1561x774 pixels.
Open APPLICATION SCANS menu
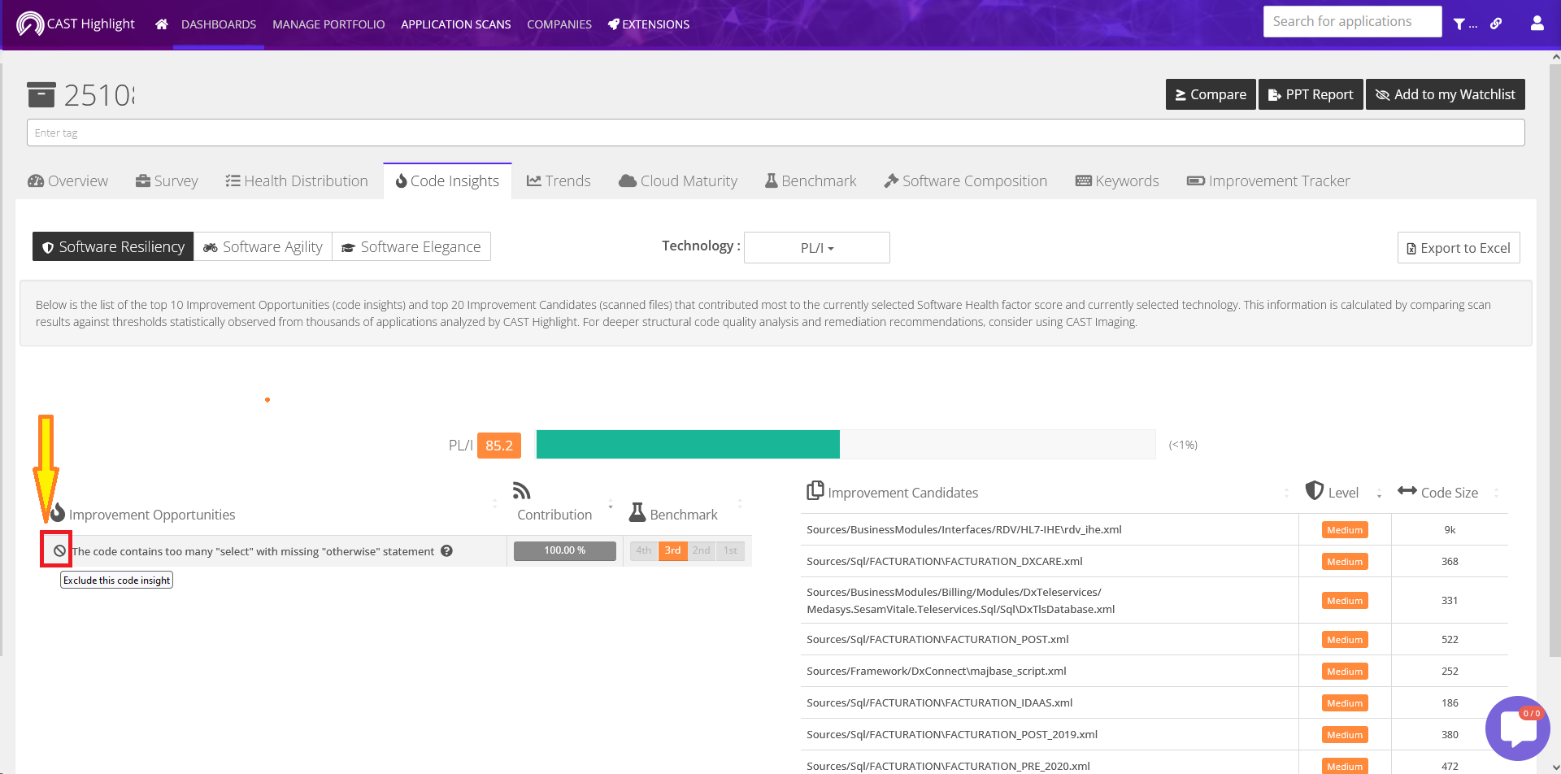click(x=456, y=24)
